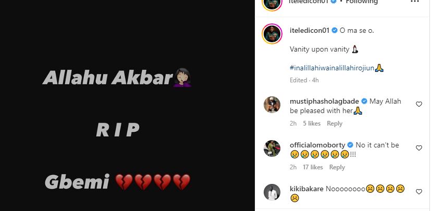Like officialomoborty's comment with the heart
The width and height of the screenshot is (431, 211).
tap(418, 148)
